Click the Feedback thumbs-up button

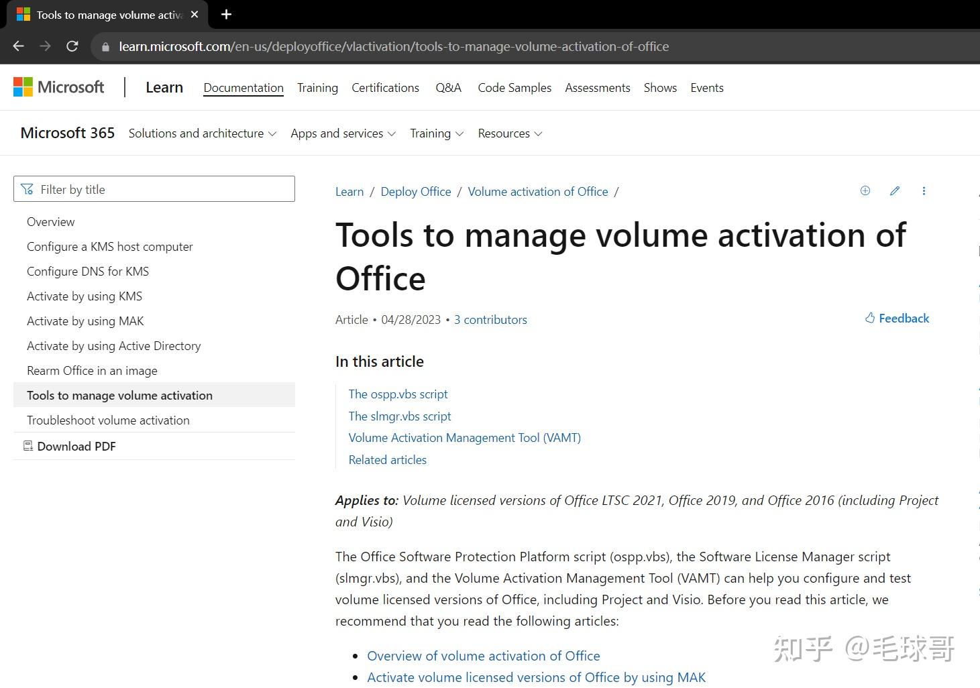pyautogui.click(x=897, y=319)
